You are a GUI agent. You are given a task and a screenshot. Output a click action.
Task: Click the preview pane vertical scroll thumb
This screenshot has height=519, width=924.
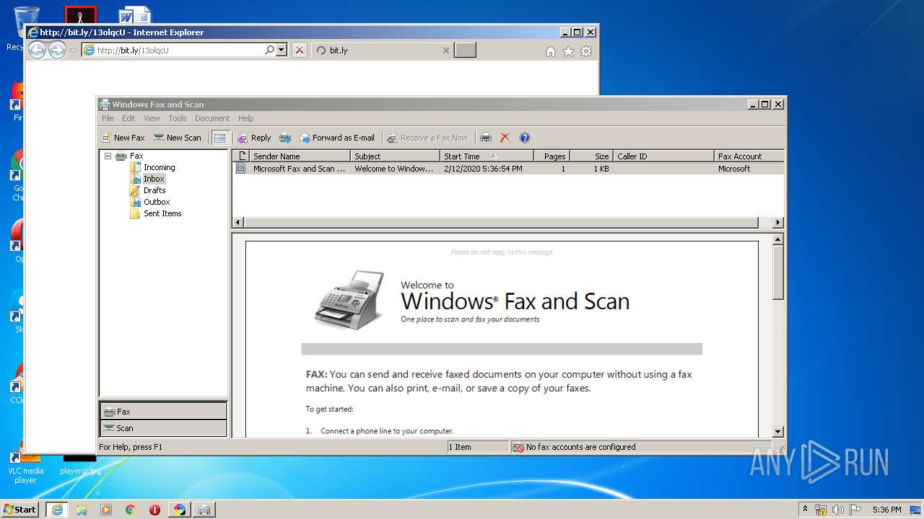pyautogui.click(x=778, y=272)
